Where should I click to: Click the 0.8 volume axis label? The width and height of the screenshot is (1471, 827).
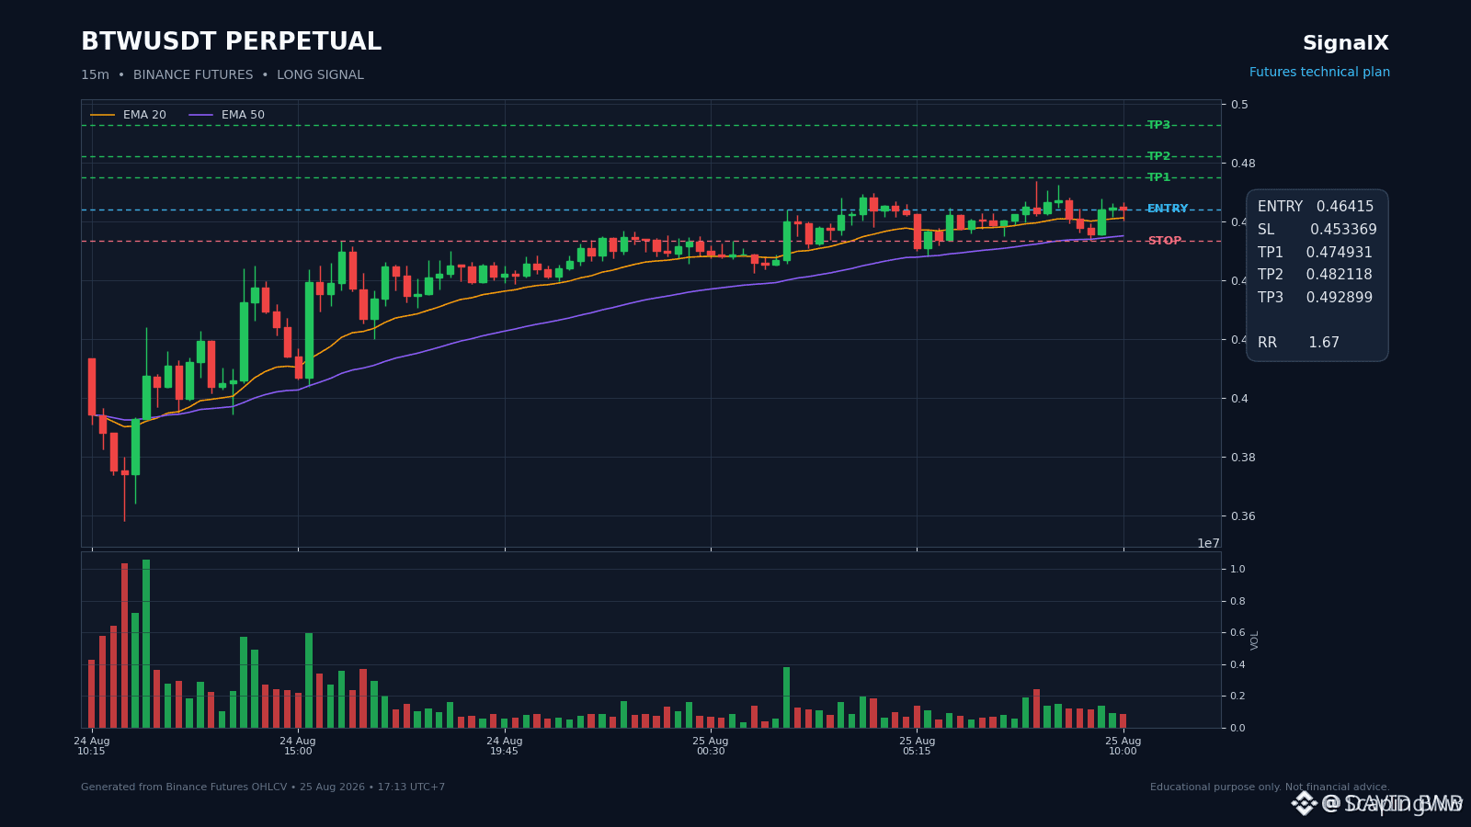(x=1237, y=602)
